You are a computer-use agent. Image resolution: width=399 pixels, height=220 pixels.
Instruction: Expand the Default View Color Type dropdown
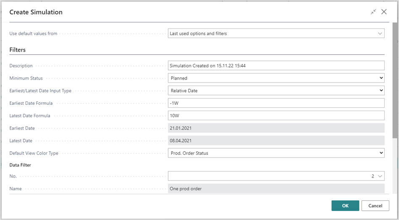(x=276, y=153)
